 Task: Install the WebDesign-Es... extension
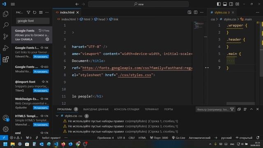pos(41,108)
